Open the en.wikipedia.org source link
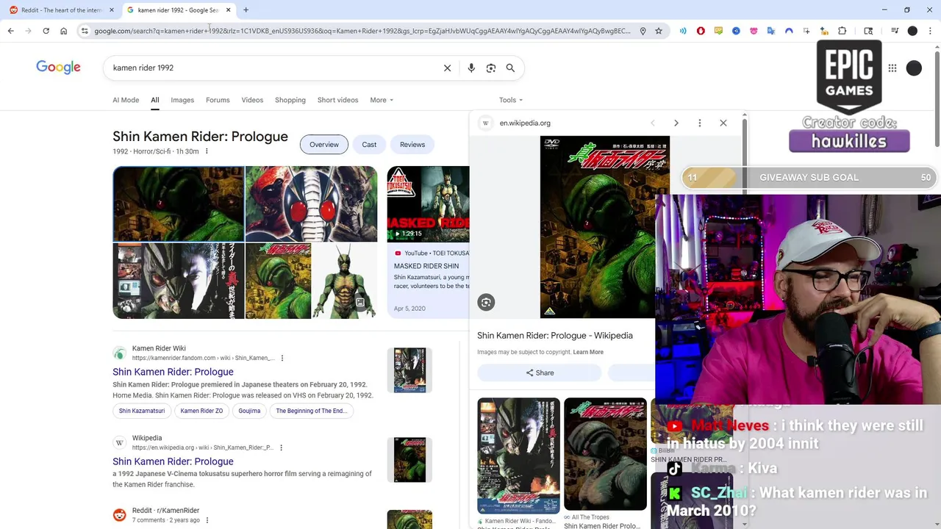 coord(525,123)
